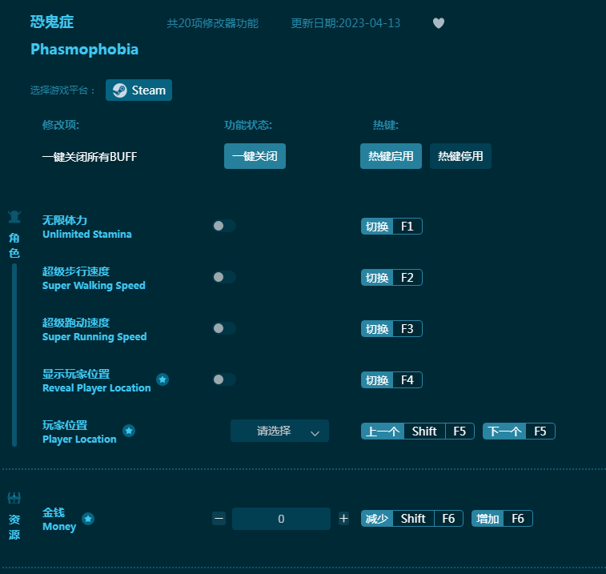
Task: Click the 一键关闭 button
Action: [255, 156]
